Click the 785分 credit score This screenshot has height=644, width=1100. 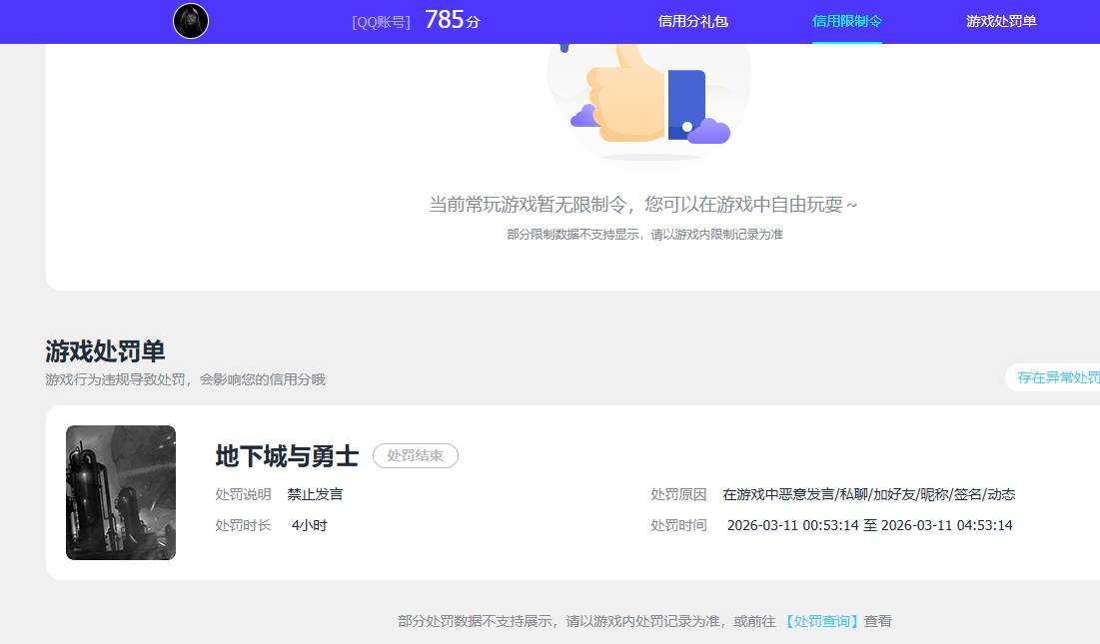(x=452, y=20)
